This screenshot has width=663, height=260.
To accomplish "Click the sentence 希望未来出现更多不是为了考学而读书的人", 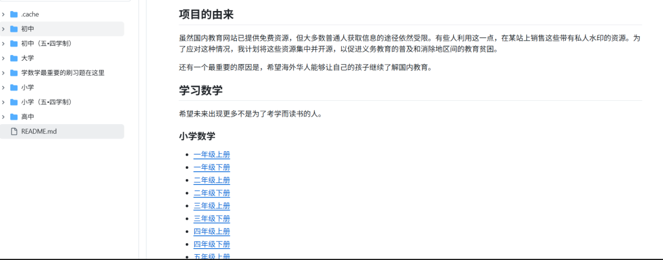I will (251, 114).
